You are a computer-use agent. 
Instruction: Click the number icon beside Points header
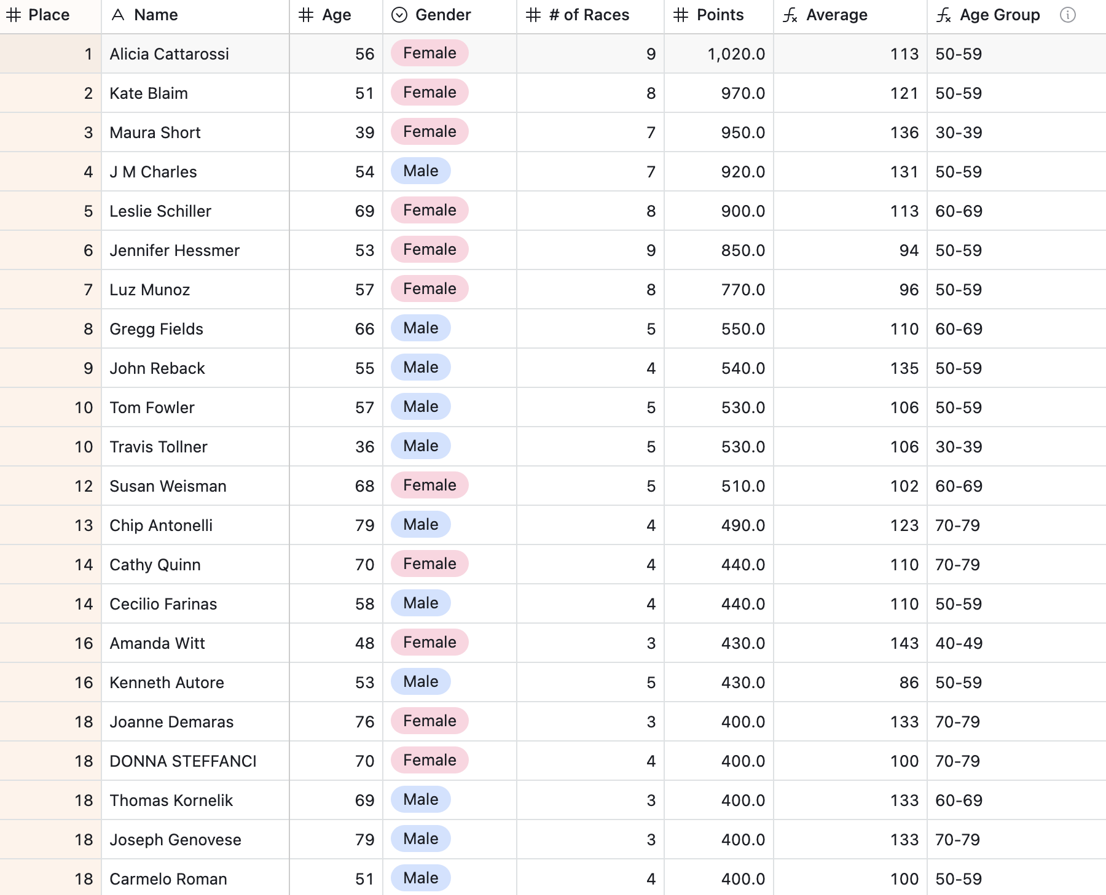[681, 15]
